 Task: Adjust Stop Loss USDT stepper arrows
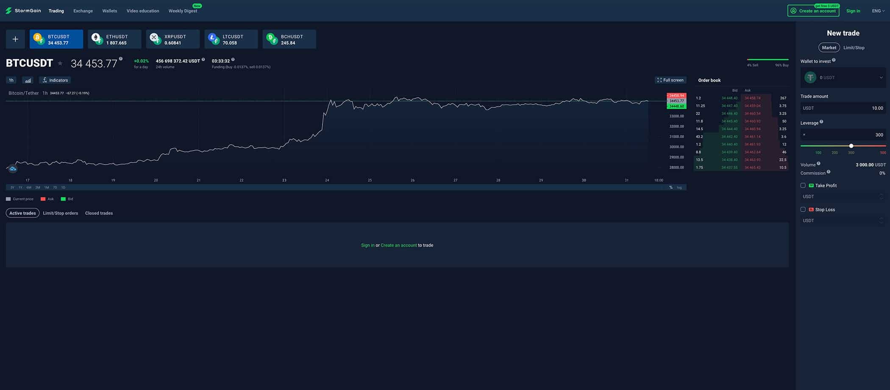(x=881, y=221)
